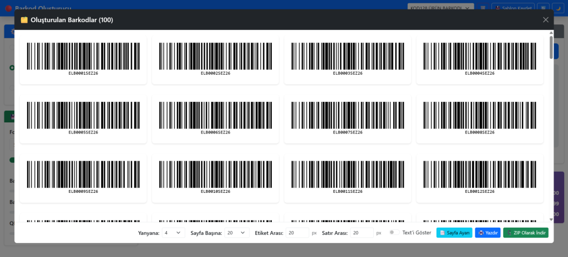Click the Yazdır print button
The image size is (568, 257).
[x=488, y=233]
